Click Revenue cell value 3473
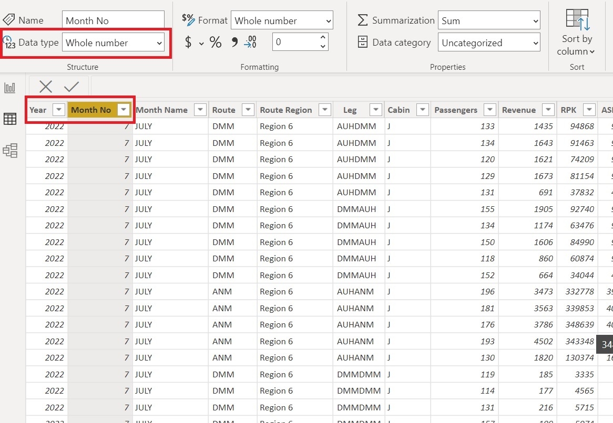The image size is (613, 423). click(544, 291)
